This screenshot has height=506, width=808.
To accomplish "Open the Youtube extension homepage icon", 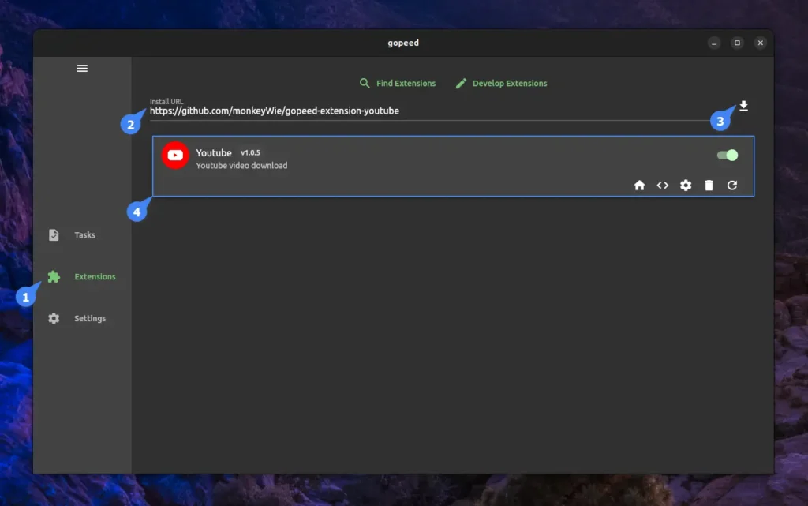I will pyautogui.click(x=639, y=185).
